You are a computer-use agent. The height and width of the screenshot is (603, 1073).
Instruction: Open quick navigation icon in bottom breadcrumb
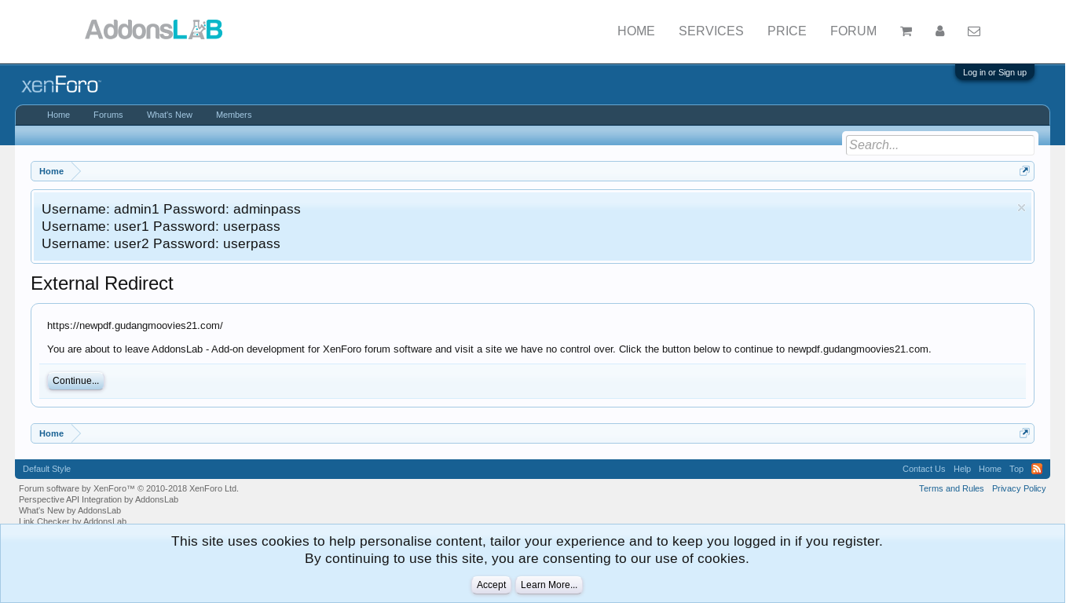coord(1024,433)
